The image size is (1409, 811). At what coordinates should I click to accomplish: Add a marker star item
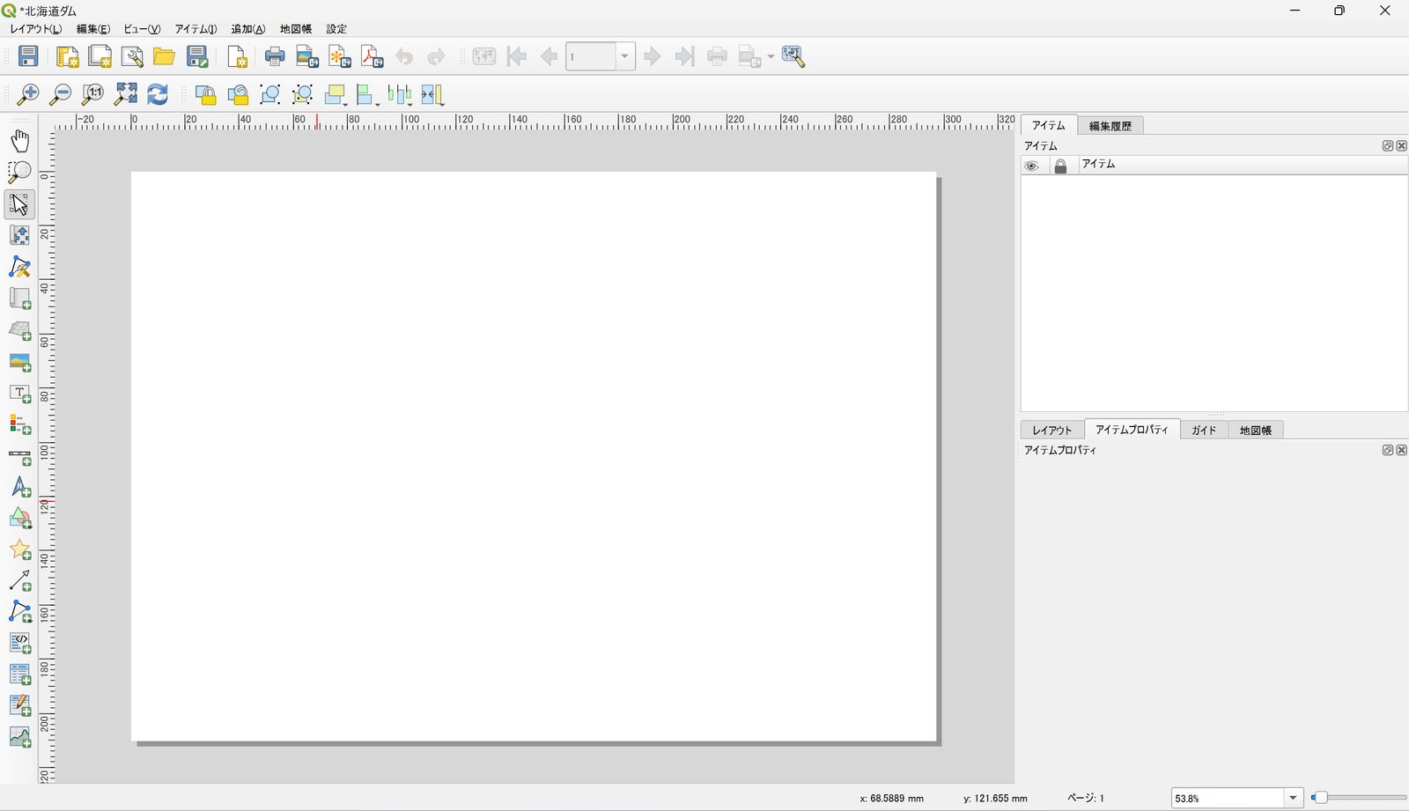pos(19,550)
